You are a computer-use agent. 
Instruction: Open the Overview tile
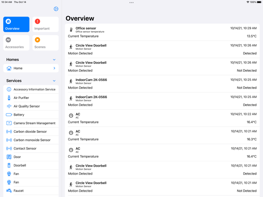16,24
